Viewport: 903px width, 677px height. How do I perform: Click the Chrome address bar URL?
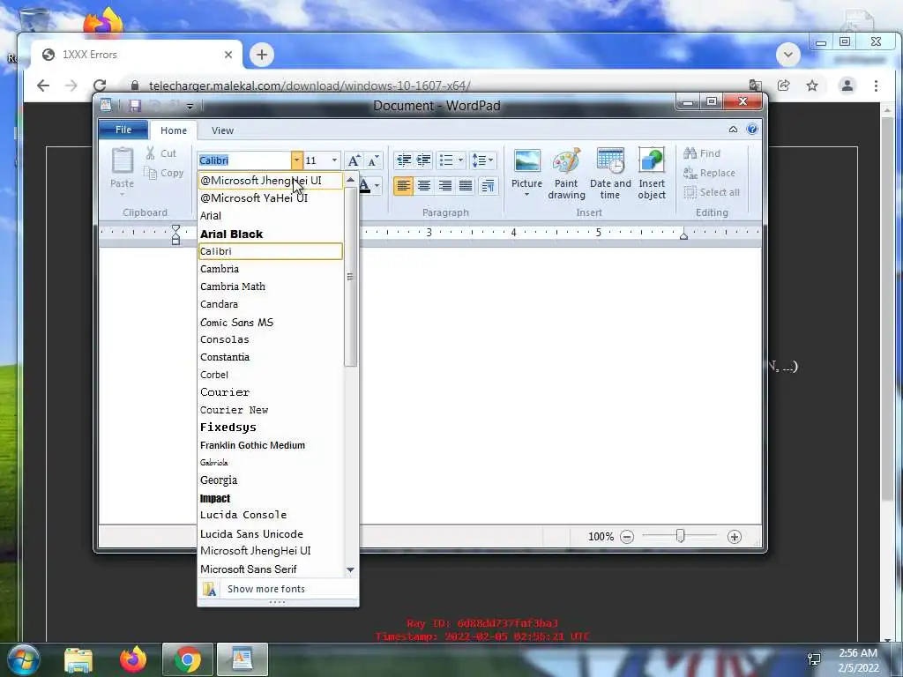point(310,86)
